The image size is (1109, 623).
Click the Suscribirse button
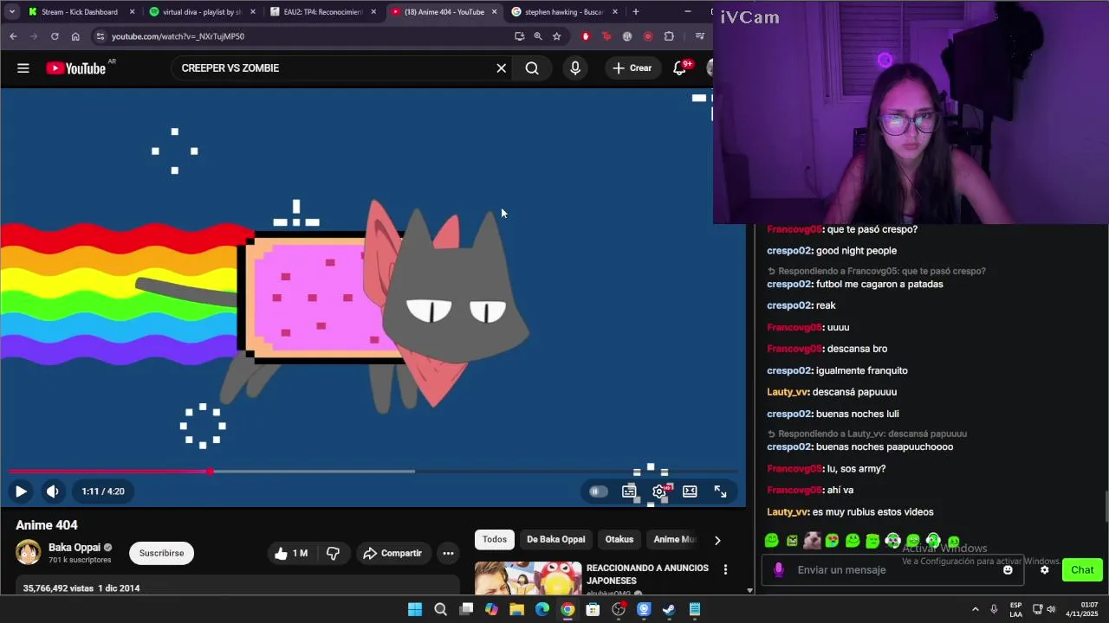(x=162, y=554)
